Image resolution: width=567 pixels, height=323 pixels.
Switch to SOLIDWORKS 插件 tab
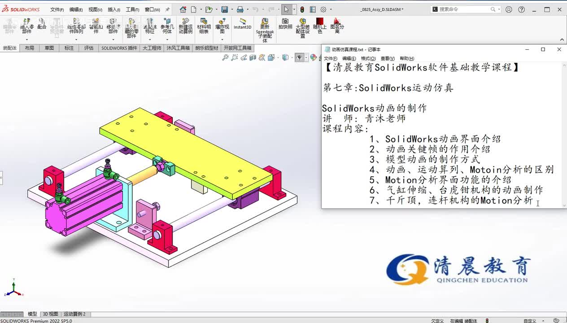click(x=119, y=48)
